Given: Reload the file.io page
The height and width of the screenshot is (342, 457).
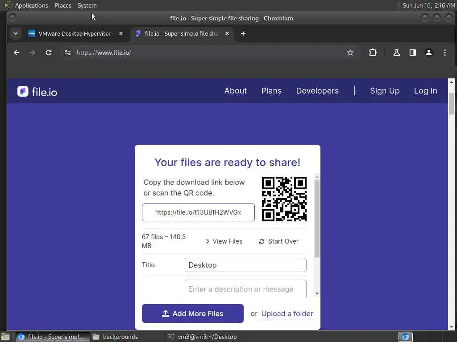Looking at the screenshot, I should point(49,53).
